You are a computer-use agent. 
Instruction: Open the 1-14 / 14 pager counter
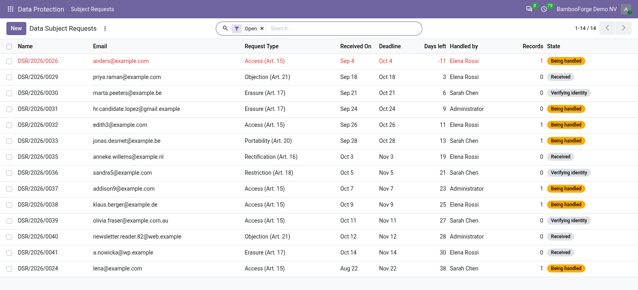(585, 28)
